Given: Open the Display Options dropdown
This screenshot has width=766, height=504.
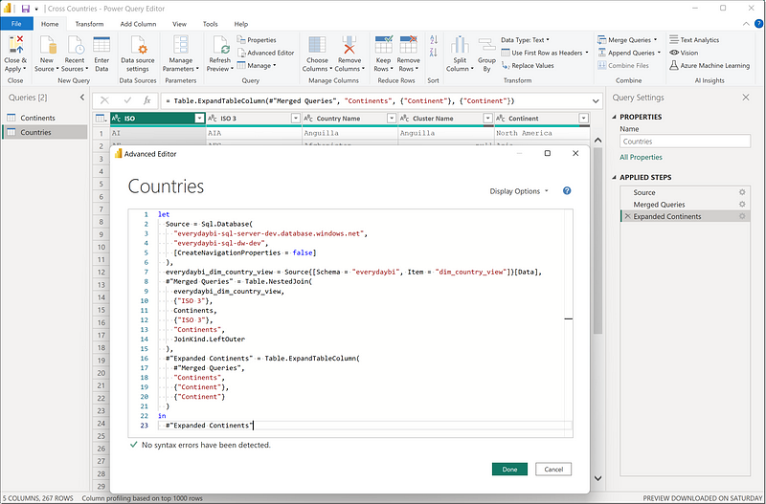Looking at the screenshot, I should 519,191.
